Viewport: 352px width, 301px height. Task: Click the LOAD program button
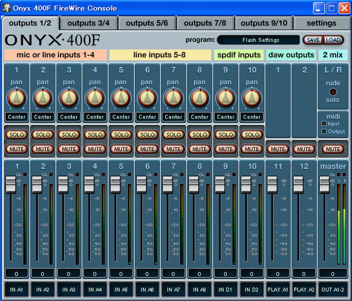point(333,40)
